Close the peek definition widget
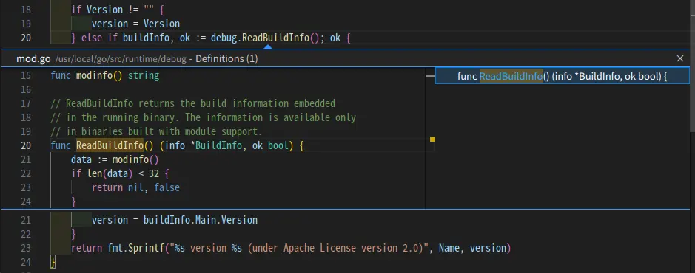The height and width of the screenshot is (273, 695). pyautogui.click(x=680, y=58)
